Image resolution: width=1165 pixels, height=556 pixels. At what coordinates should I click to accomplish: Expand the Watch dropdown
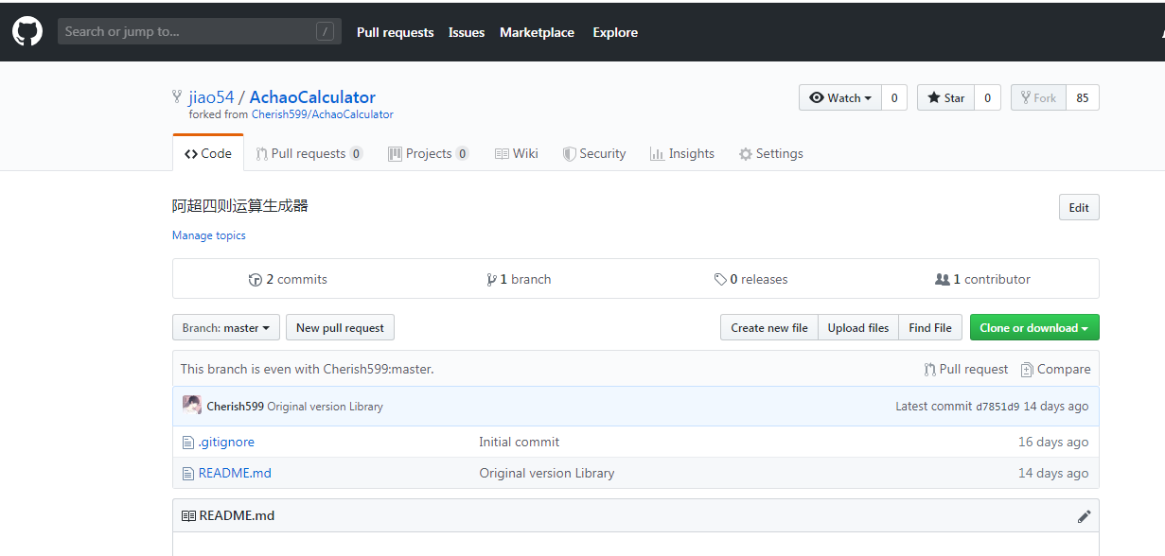(x=840, y=97)
